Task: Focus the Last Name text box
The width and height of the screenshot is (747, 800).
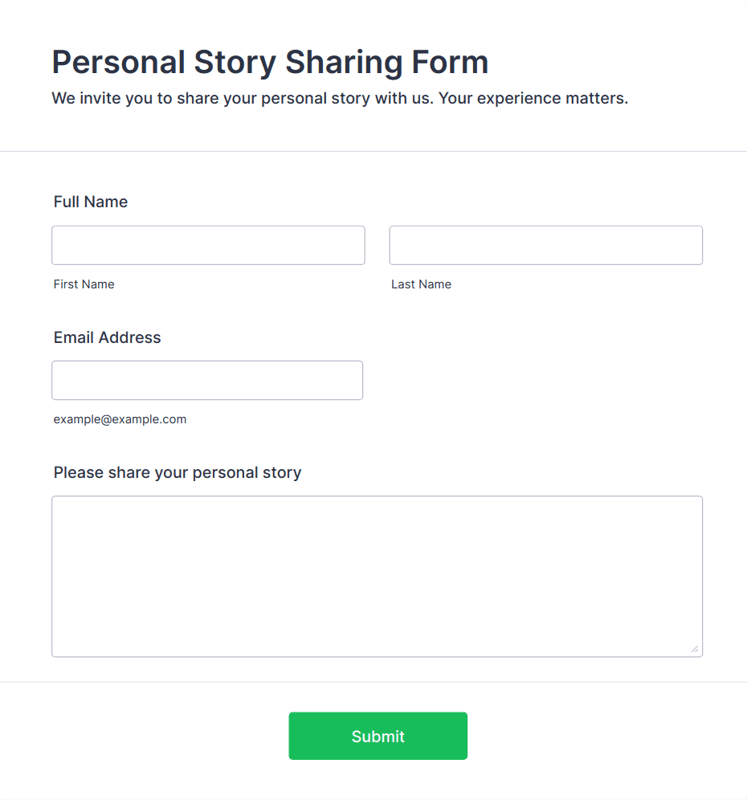Action: 545,245
